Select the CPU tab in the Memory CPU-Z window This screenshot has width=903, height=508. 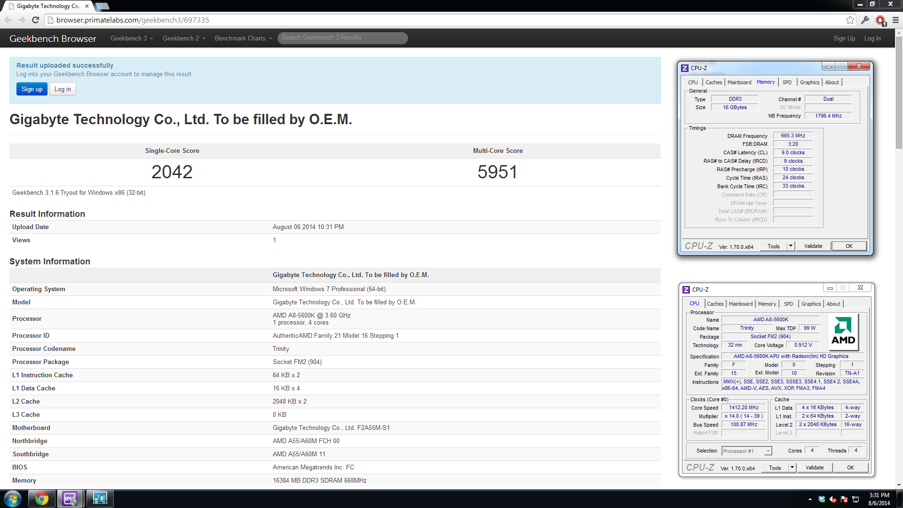[x=693, y=82]
